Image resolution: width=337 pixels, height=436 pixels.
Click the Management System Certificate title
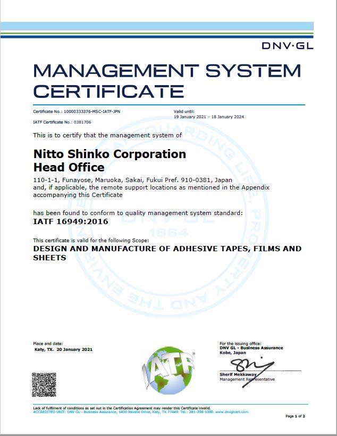167,80
